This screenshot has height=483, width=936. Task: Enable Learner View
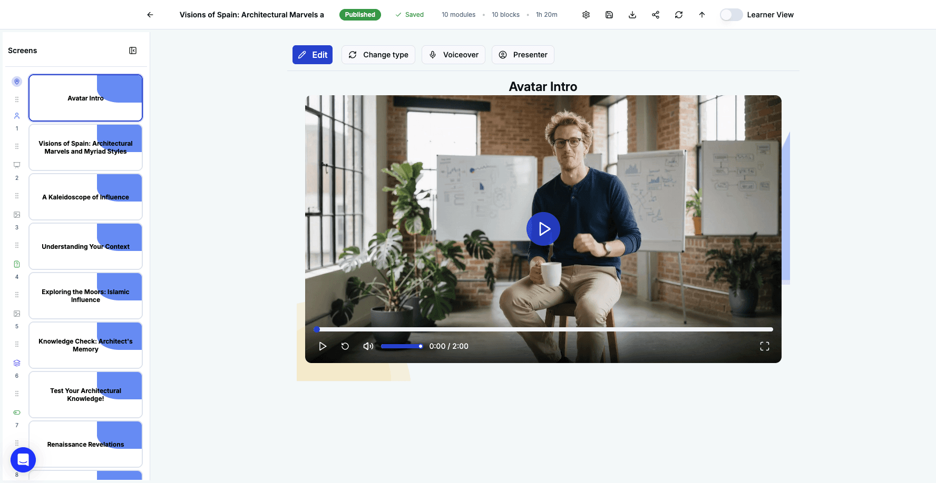731,15
